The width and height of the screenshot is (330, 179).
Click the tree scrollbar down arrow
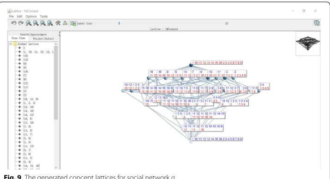[x=56, y=167]
